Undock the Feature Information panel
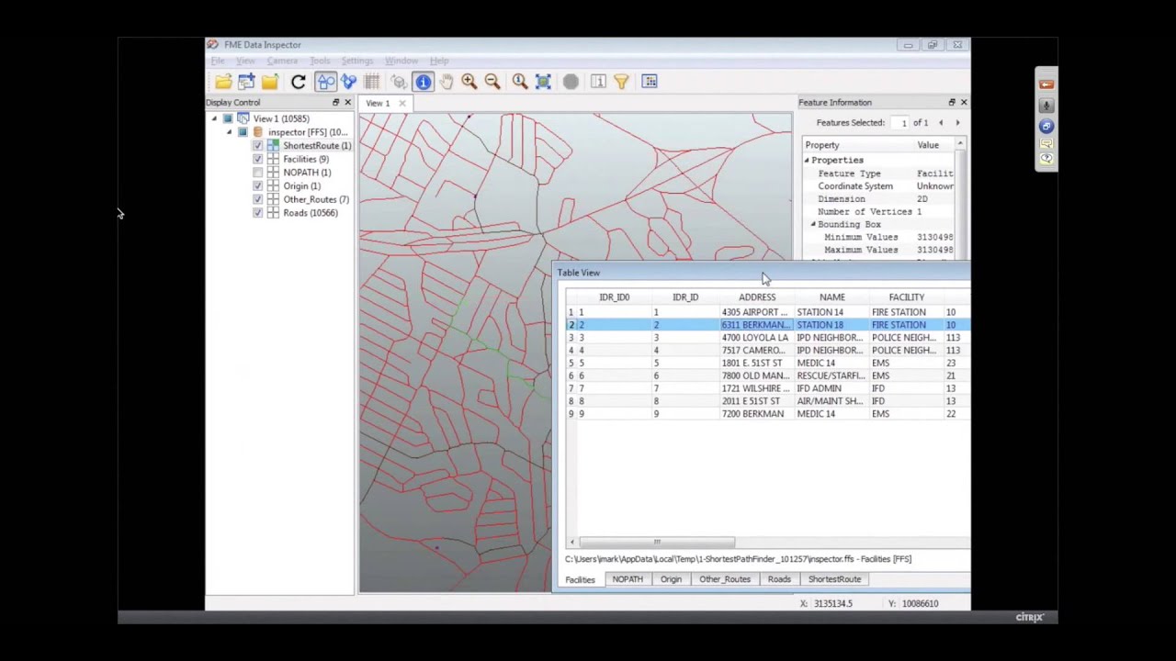 click(952, 102)
